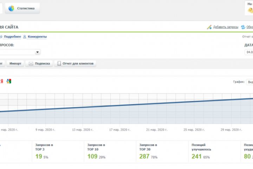Click the 5% percentage text
The width and height of the screenshot is (253, 169).
(x=46, y=157)
